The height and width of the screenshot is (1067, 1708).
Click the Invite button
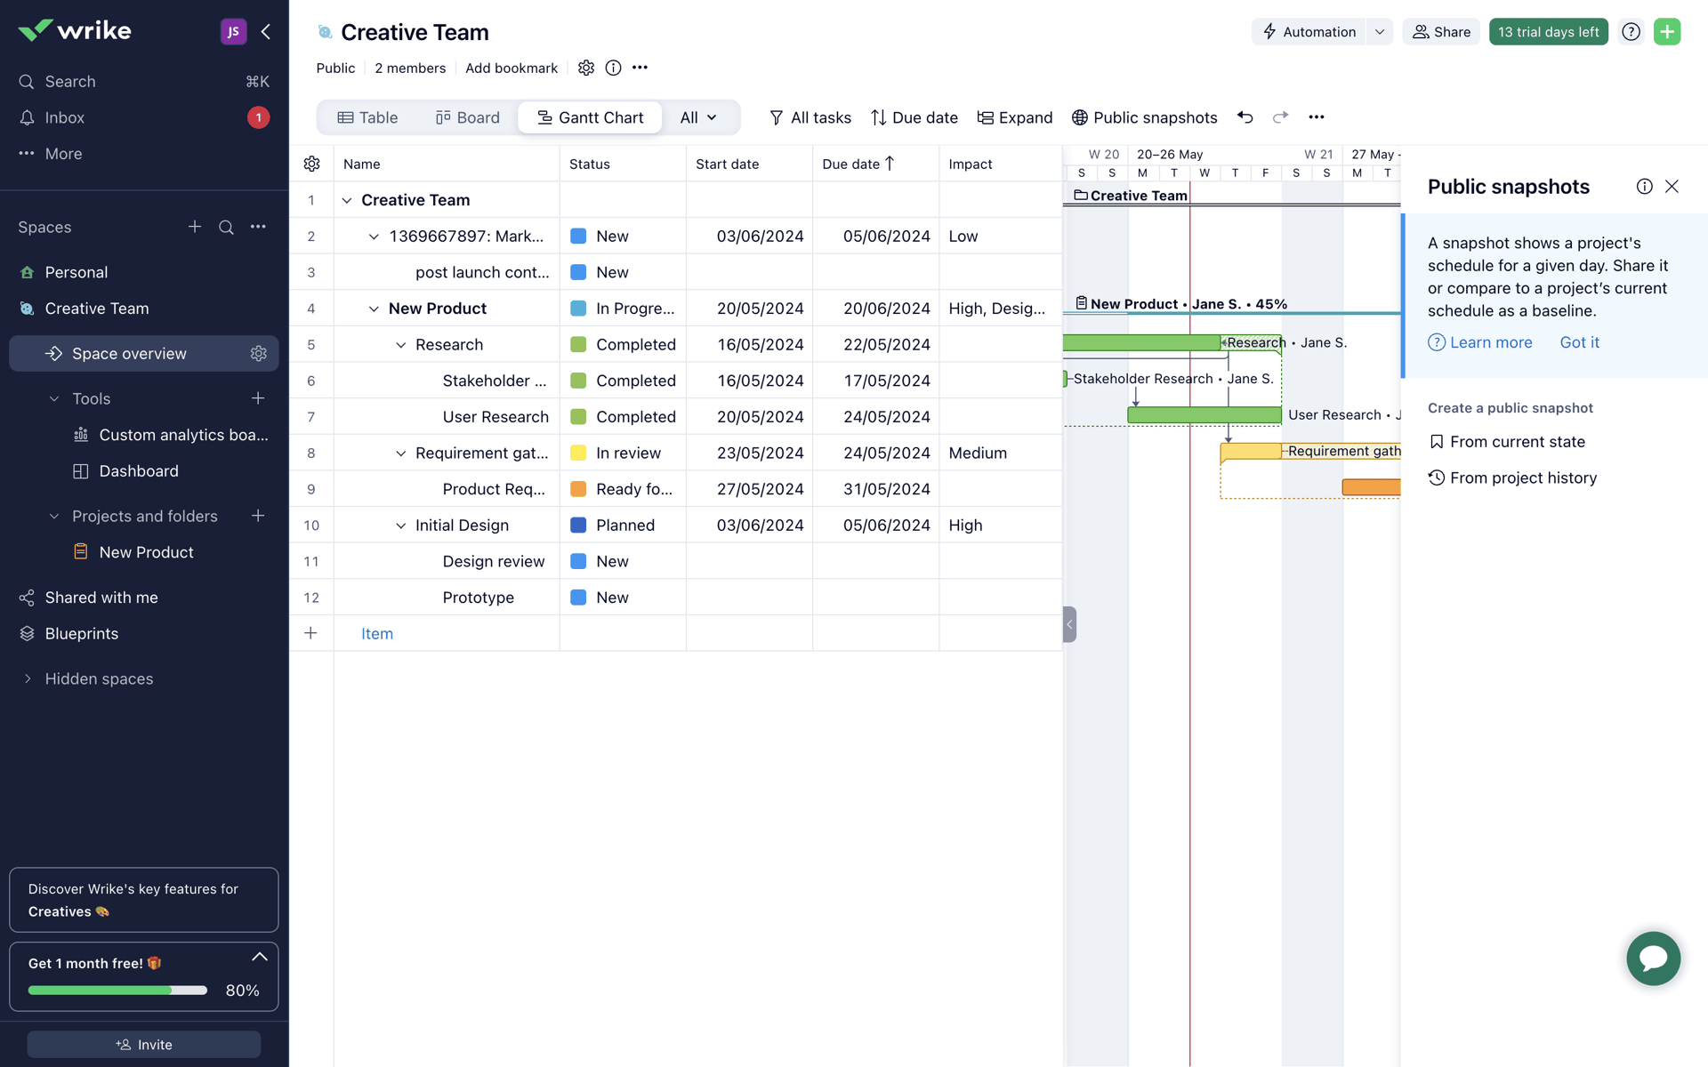[x=144, y=1045]
